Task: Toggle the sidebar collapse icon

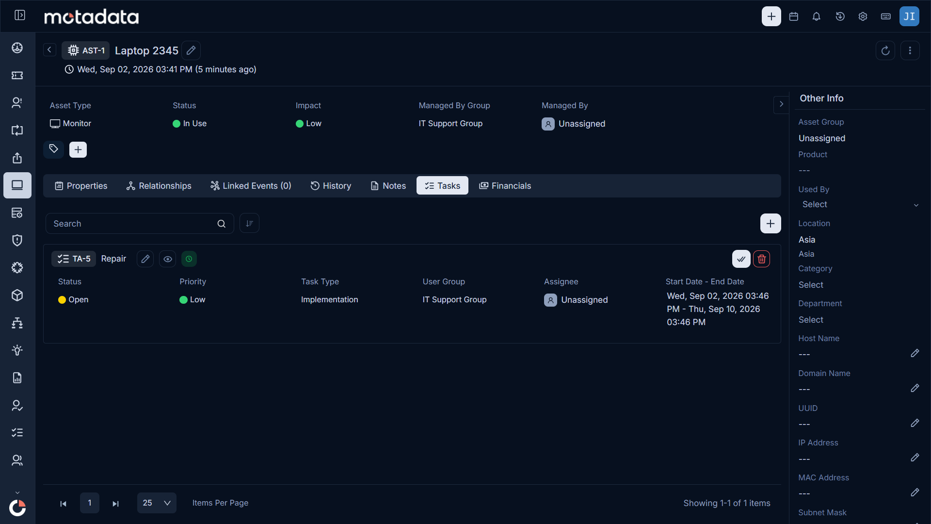Action: (20, 16)
